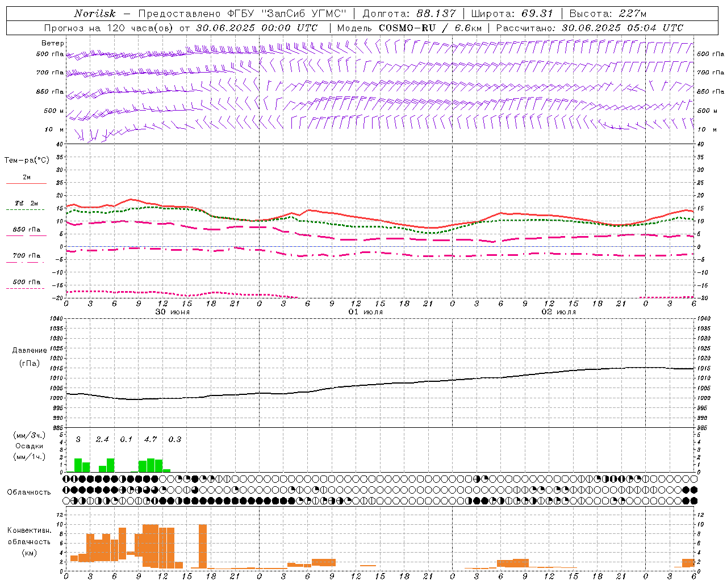This screenshot has height=581, width=727.
Task: Click the 'Давление' pressure panel label
Action: (x=30, y=351)
